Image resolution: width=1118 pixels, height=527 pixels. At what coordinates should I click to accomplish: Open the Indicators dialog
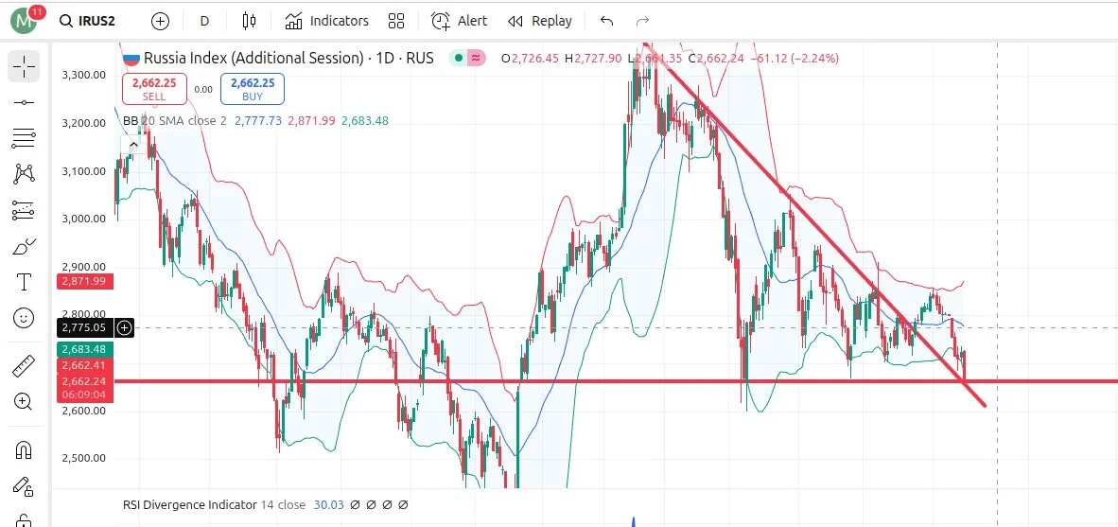[x=326, y=21]
